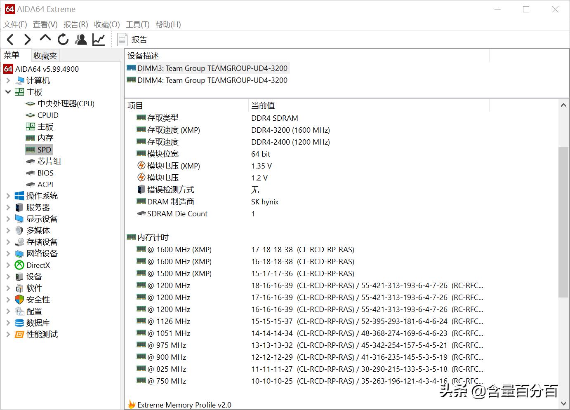Open the 工具(T) menu

click(x=138, y=24)
